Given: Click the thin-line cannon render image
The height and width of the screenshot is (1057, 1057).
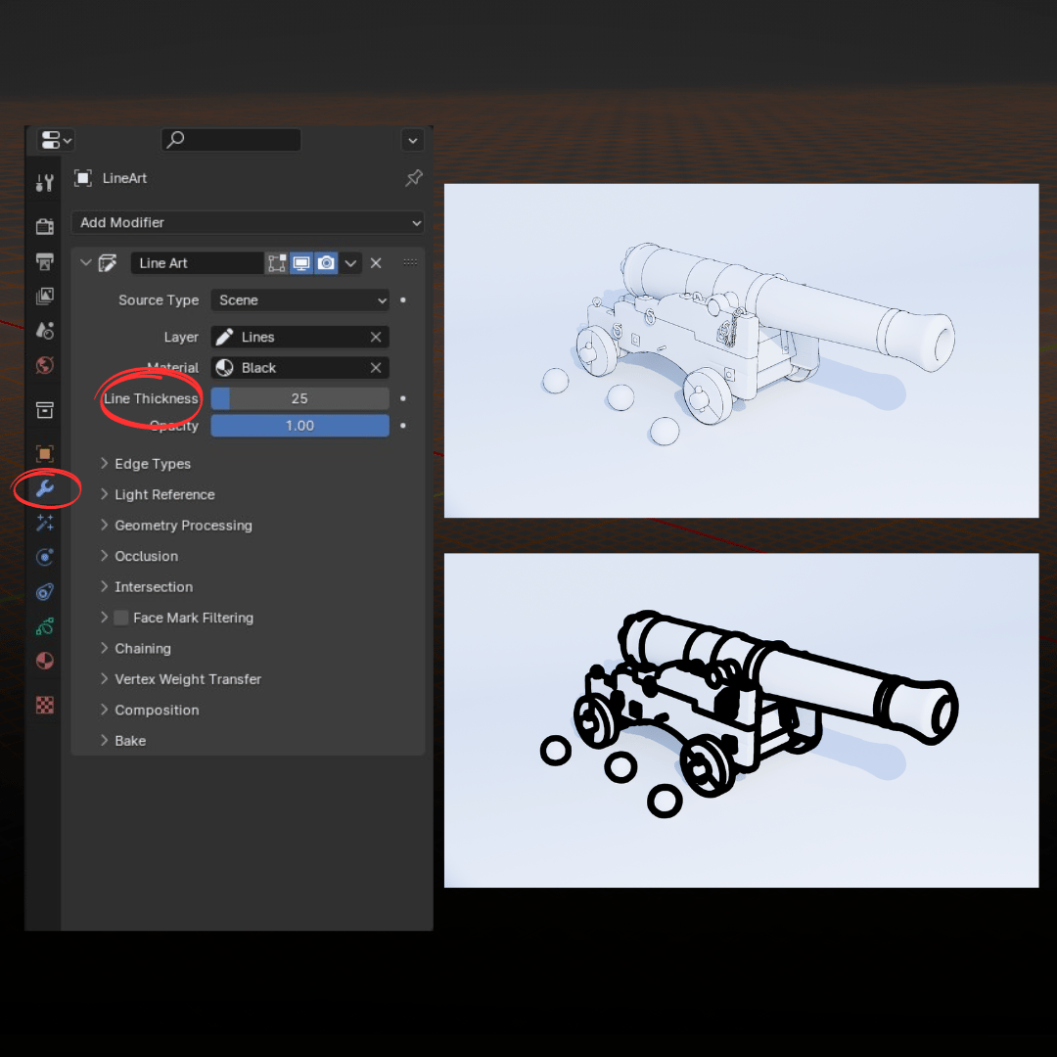Looking at the screenshot, I should click(742, 350).
